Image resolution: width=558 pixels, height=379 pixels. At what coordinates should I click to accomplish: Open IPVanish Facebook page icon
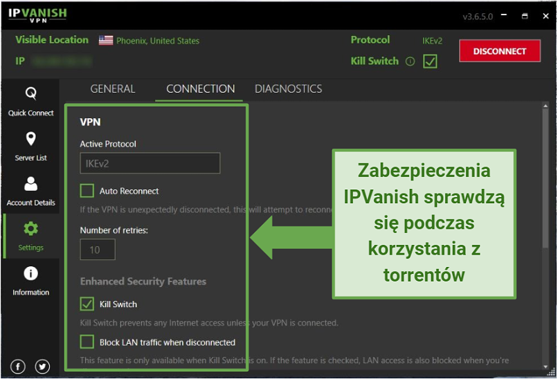coord(18,367)
